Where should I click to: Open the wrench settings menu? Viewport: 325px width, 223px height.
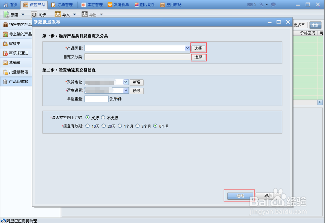click(264, 5)
